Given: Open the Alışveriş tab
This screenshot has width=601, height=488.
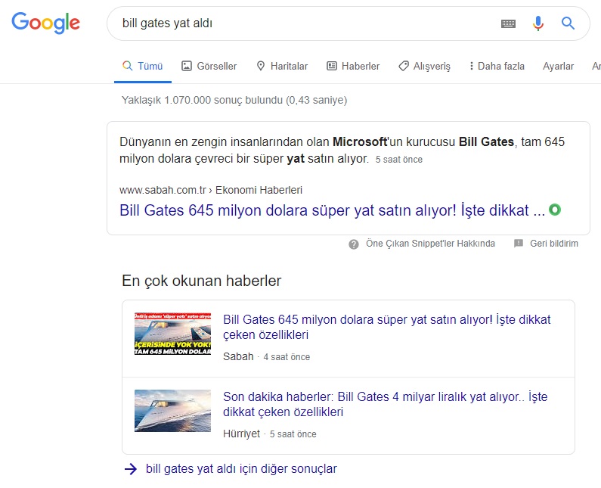Looking at the screenshot, I should pyautogui.click(x=424, y=66).
